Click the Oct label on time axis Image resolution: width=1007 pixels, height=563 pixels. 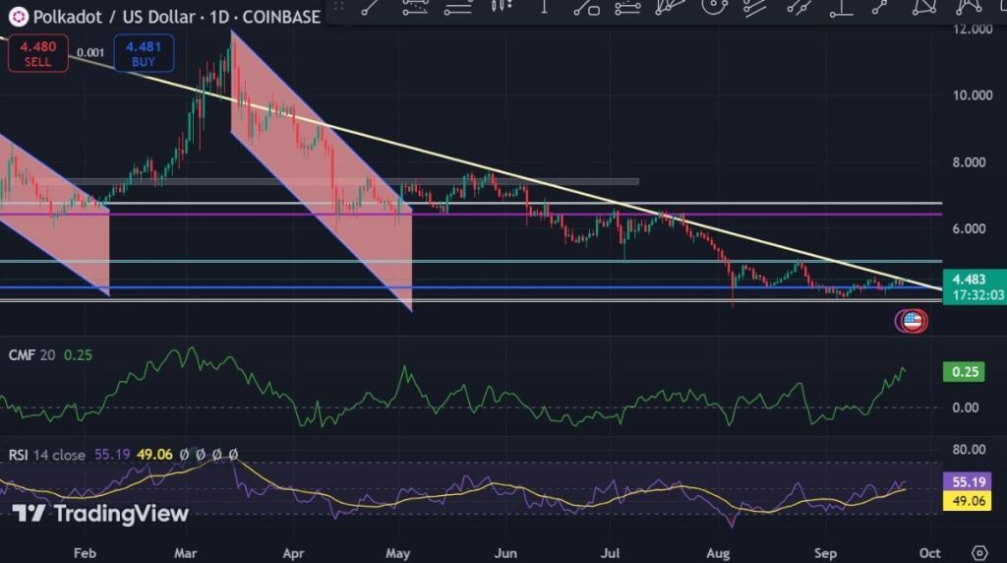pyautogui.click(x=929, y=553)
